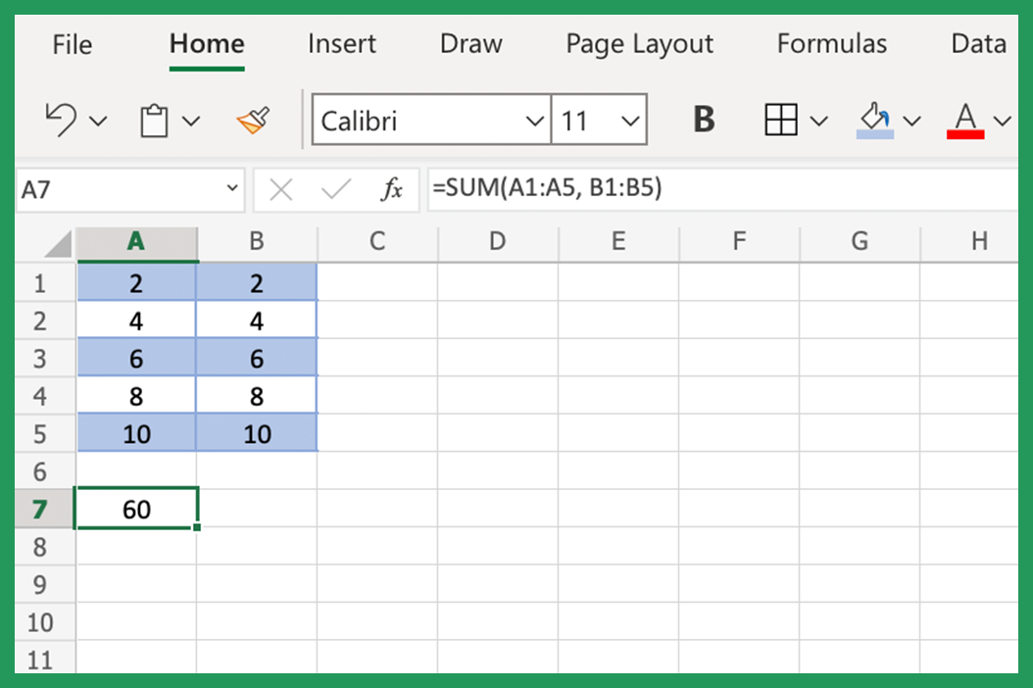The image size is (1033, 688).
Task: Confirm formula with the checkmark icon
Action: pyautogui.click(x=335, y=189)
